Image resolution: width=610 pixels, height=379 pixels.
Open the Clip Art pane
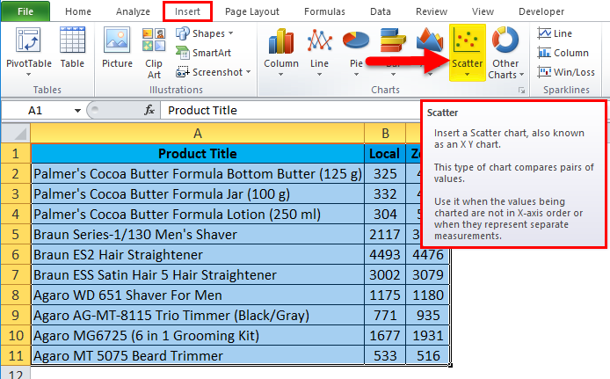tap(154, 53)
